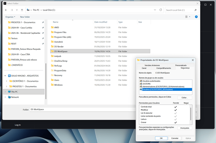Switch to the Personalizado tab
The image size is (216, 143).
click(x=181, y=65)
